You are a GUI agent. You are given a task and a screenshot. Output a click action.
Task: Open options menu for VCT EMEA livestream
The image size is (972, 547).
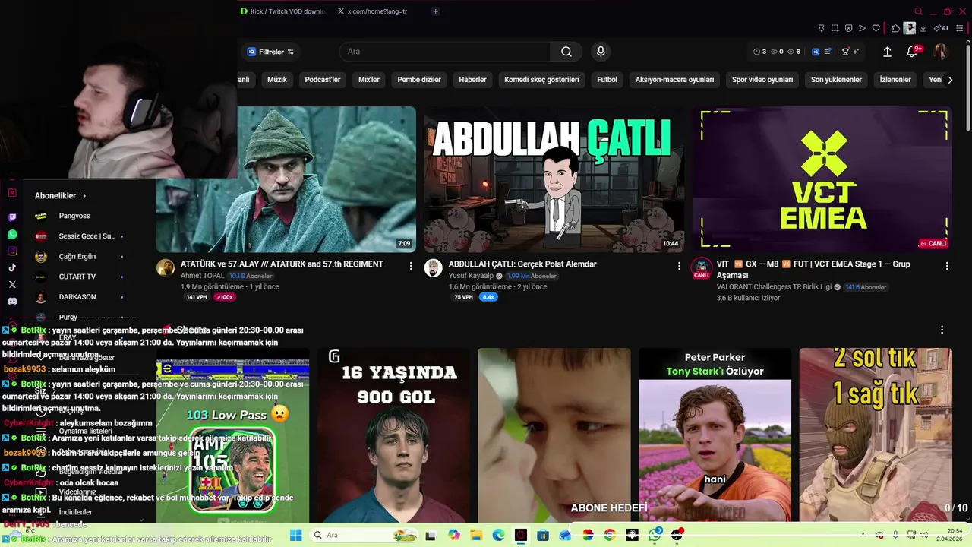click(x=947, y=266)
